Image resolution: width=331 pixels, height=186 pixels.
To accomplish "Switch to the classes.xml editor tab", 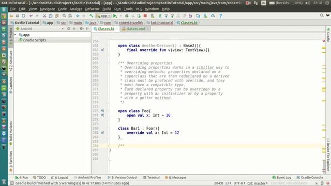I will [136, 29].
